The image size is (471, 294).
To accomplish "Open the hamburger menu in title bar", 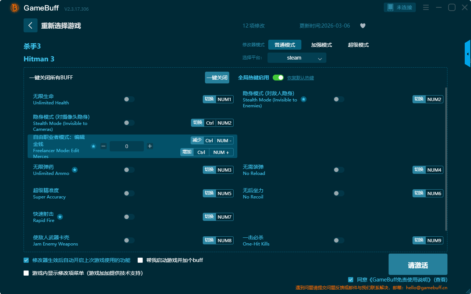I will click(x=426, y=7).
